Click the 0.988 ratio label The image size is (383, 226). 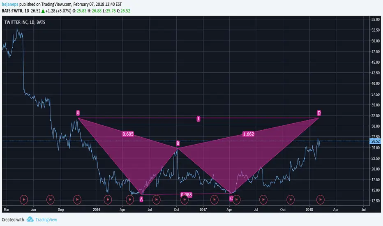pos(187,195)
